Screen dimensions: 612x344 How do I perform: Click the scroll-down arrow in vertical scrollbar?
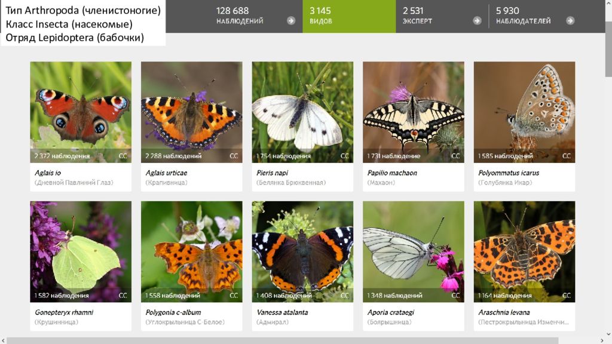(x=608, y=334)
